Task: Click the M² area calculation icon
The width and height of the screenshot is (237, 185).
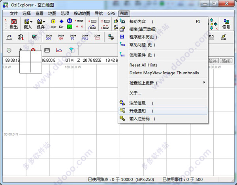Action: coord(47,50)
